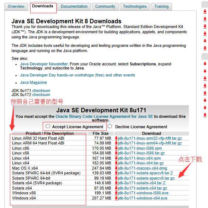Select Accept License Agreement radio button
The height and width of the screenshot is (208, 208).
48,126
